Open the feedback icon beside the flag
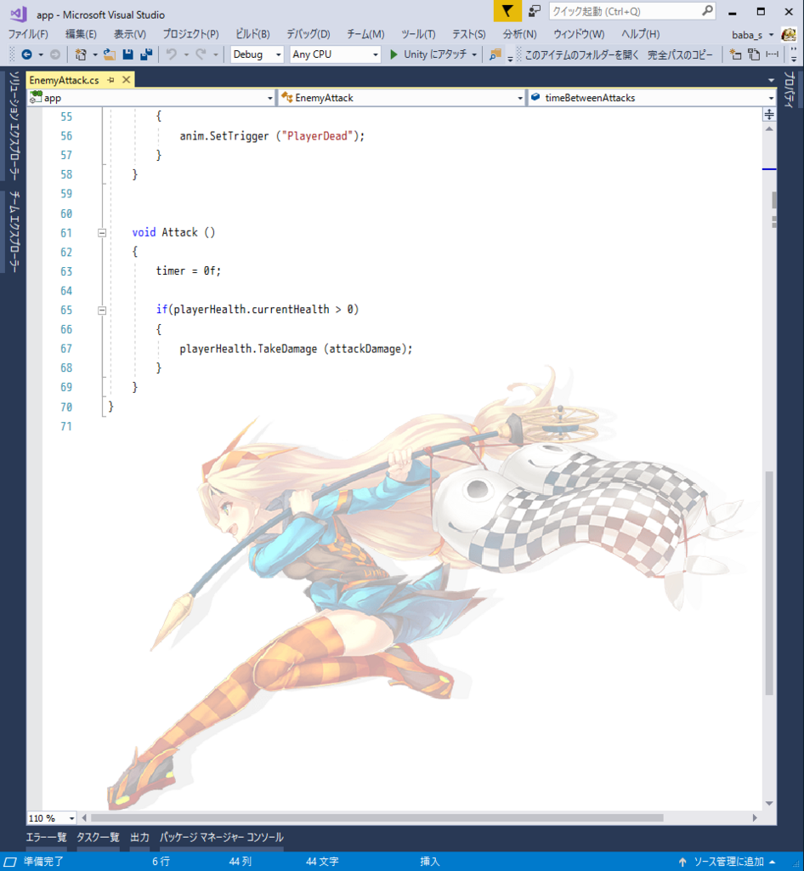804x871 pixels. click(x=535, y=11)
